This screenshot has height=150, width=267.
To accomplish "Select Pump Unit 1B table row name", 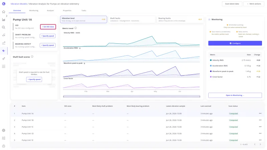I will (x=28, y=120).
